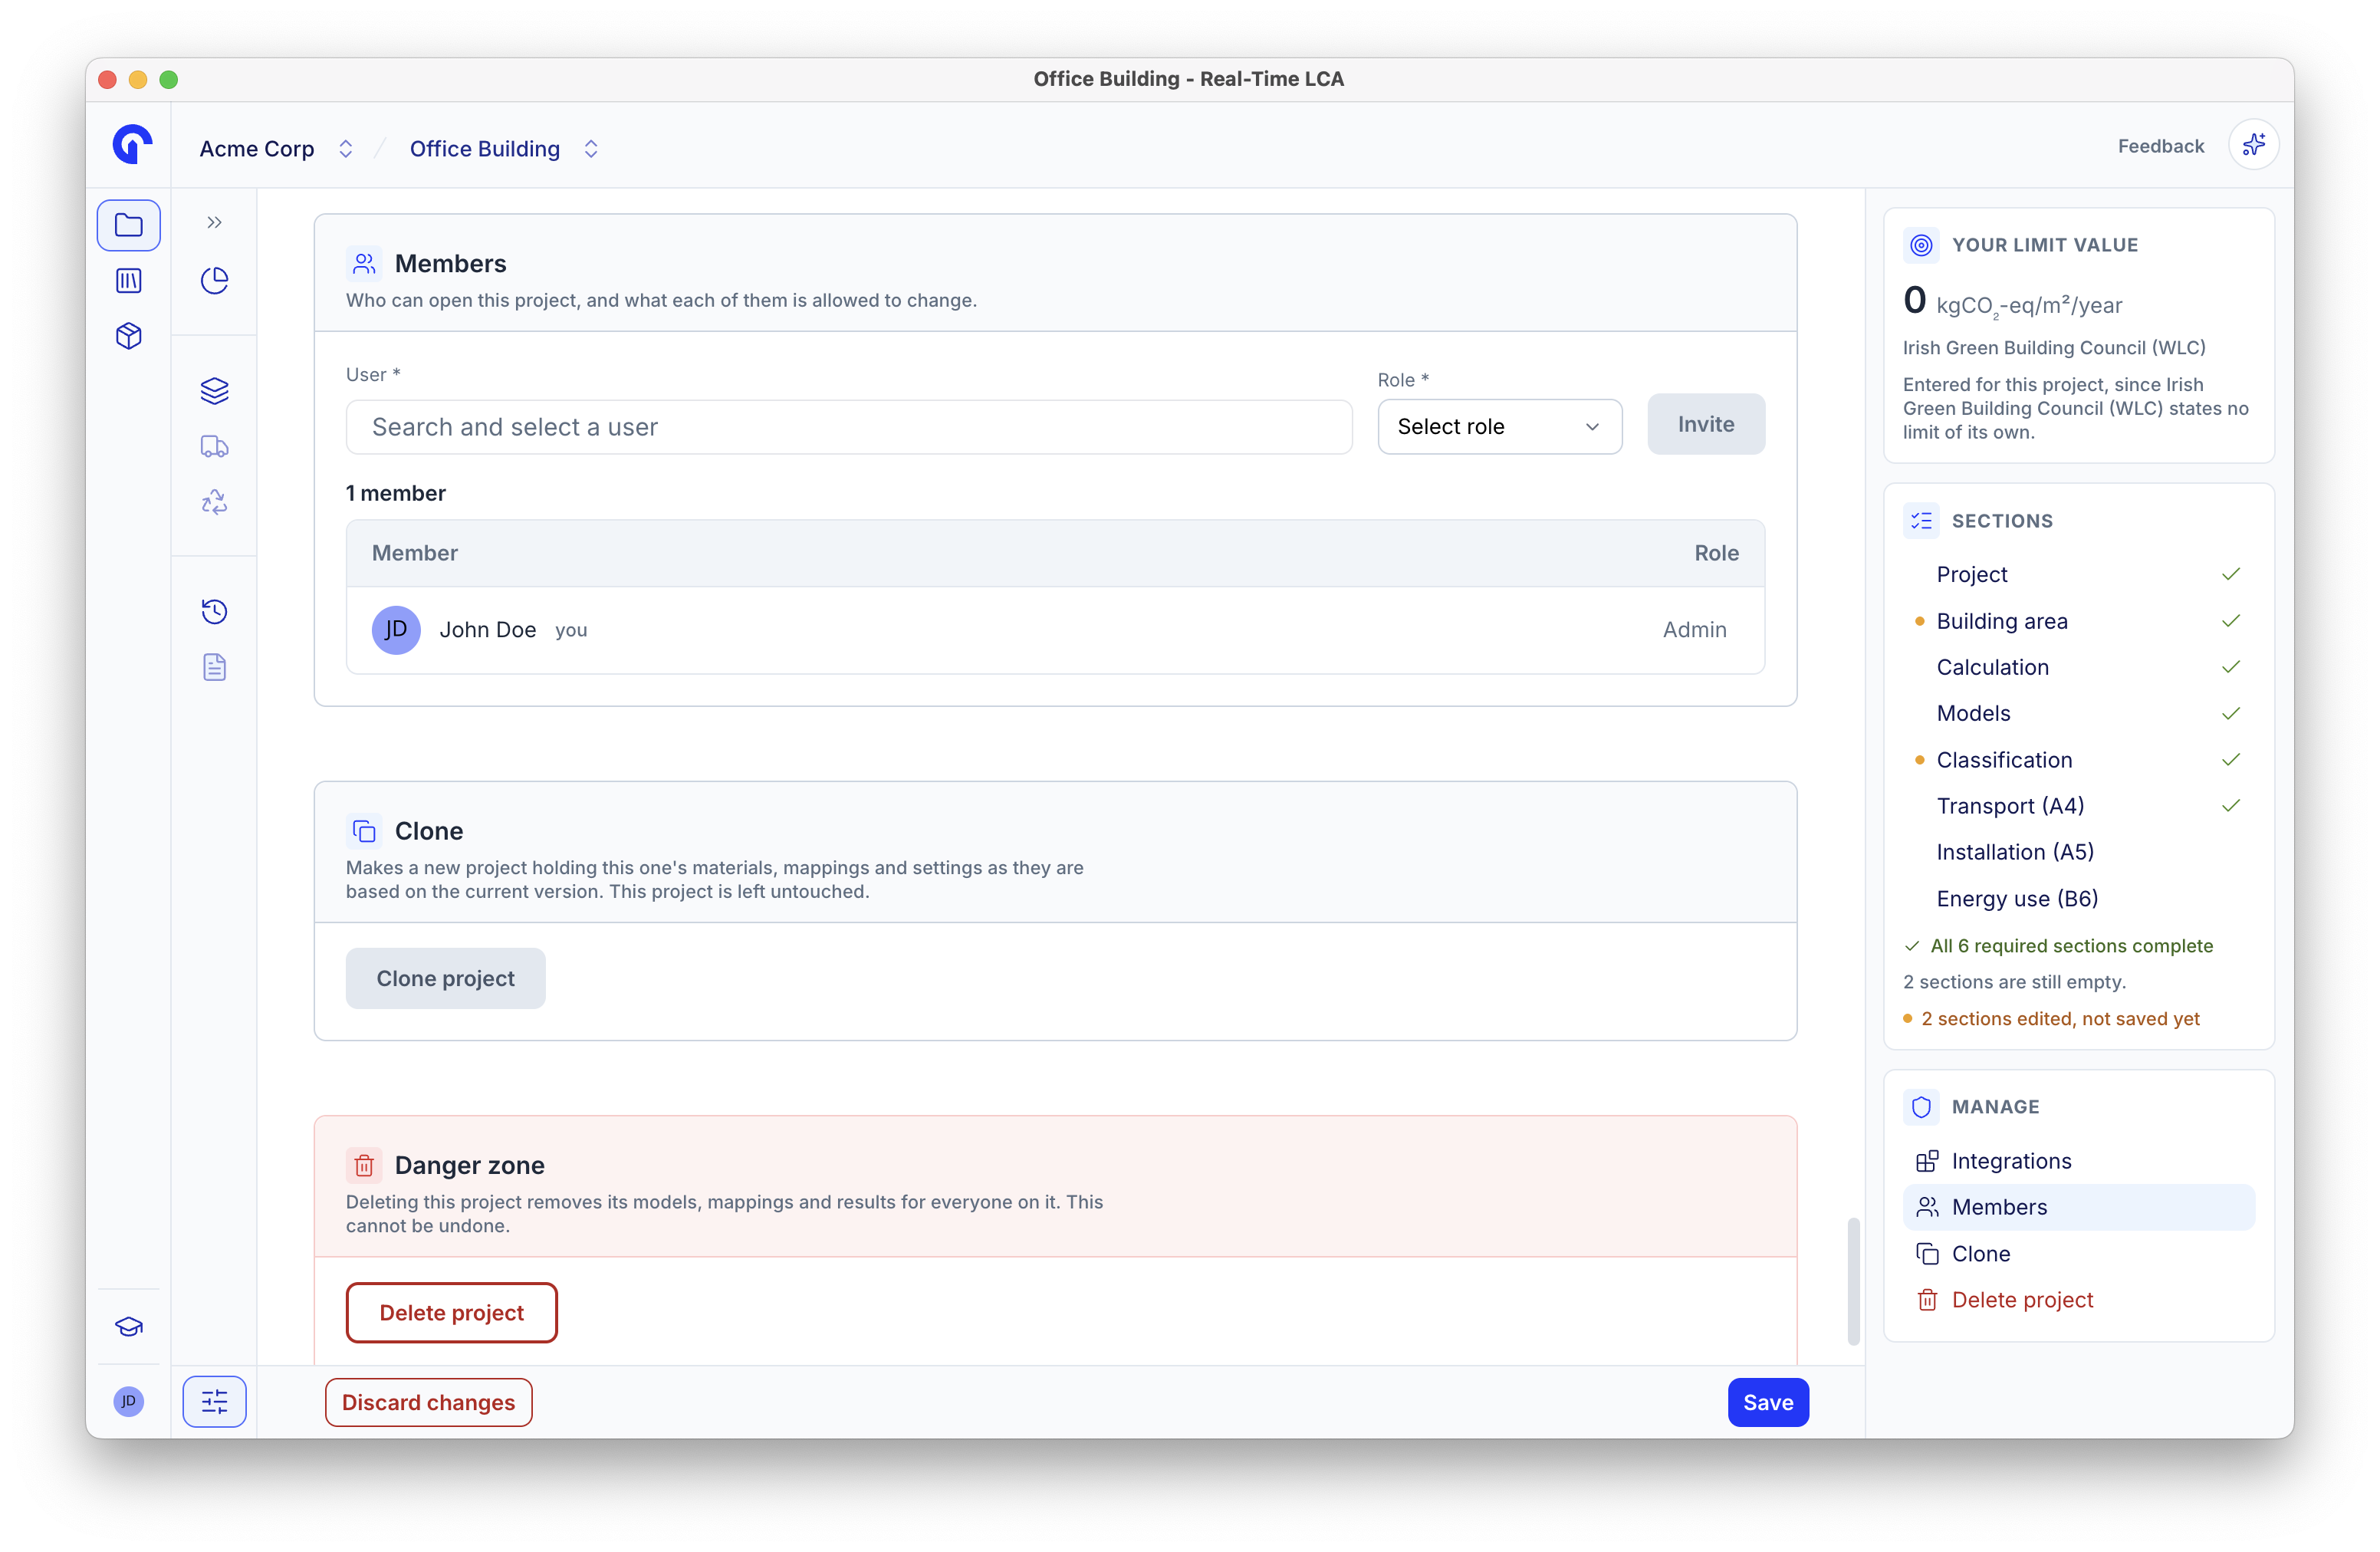Click the Admin role of John Doe

pos(1694,630)
